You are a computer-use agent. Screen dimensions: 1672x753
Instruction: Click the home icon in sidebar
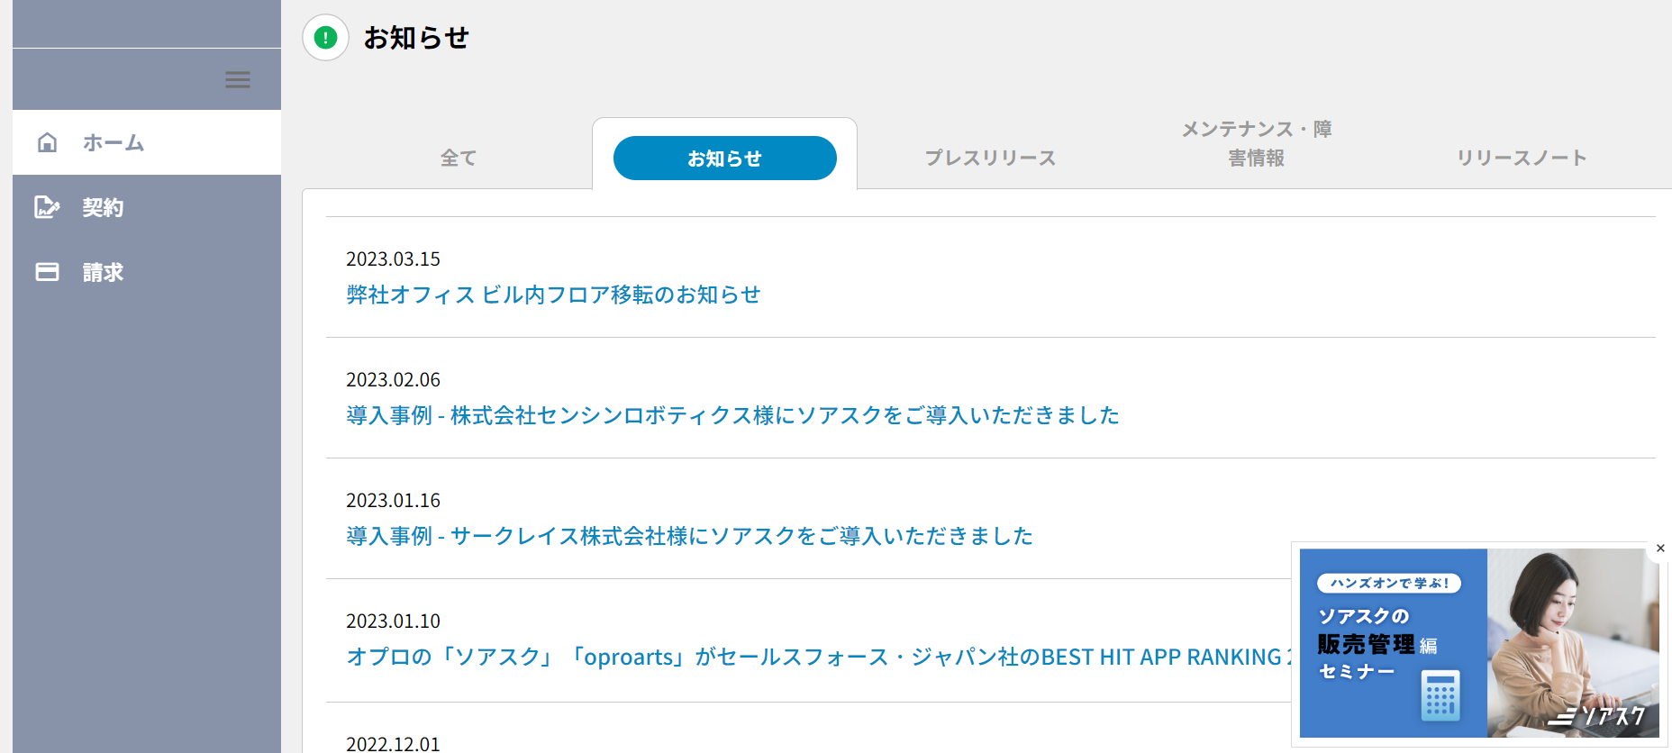(48, 142)
